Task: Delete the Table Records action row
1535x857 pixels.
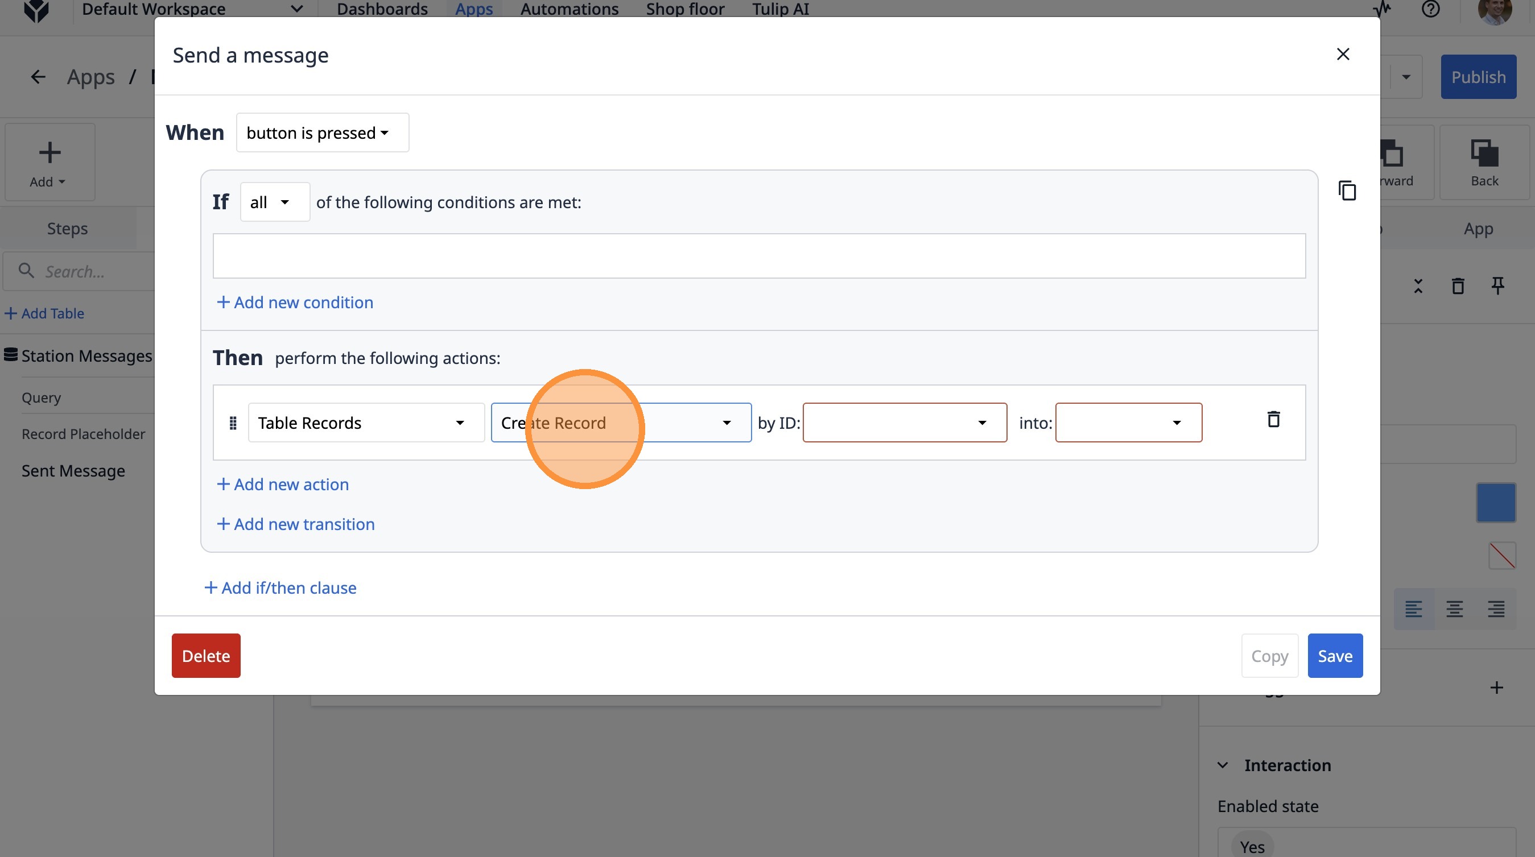Action: (x=1273, y=420)
